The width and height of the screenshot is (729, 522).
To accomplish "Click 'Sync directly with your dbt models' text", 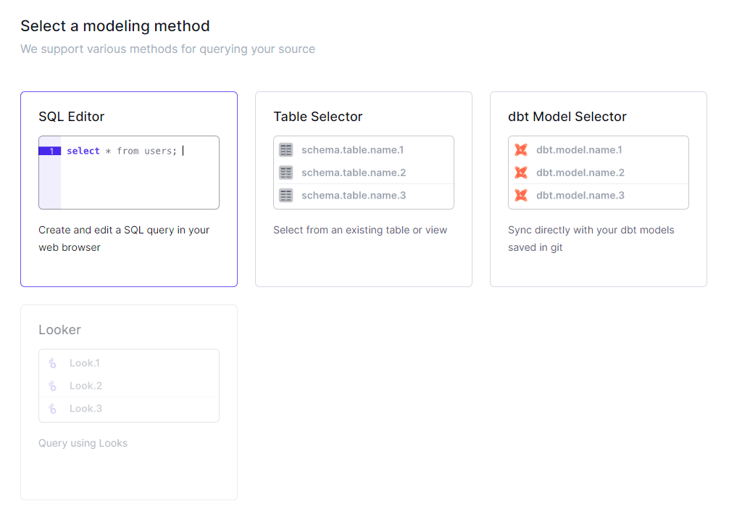I will [591, 239].
